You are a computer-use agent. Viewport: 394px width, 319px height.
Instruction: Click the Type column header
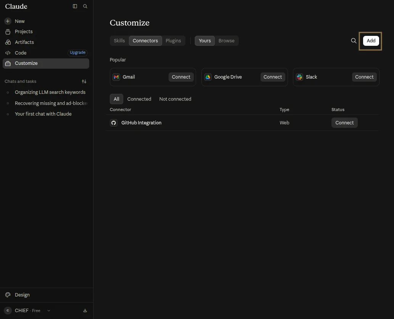[x=284, y=110]
